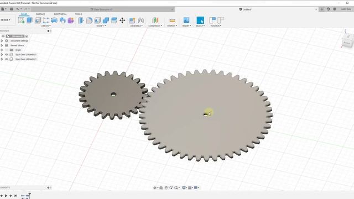Click the blue pipe-shaped Create tool

(54, 20)
